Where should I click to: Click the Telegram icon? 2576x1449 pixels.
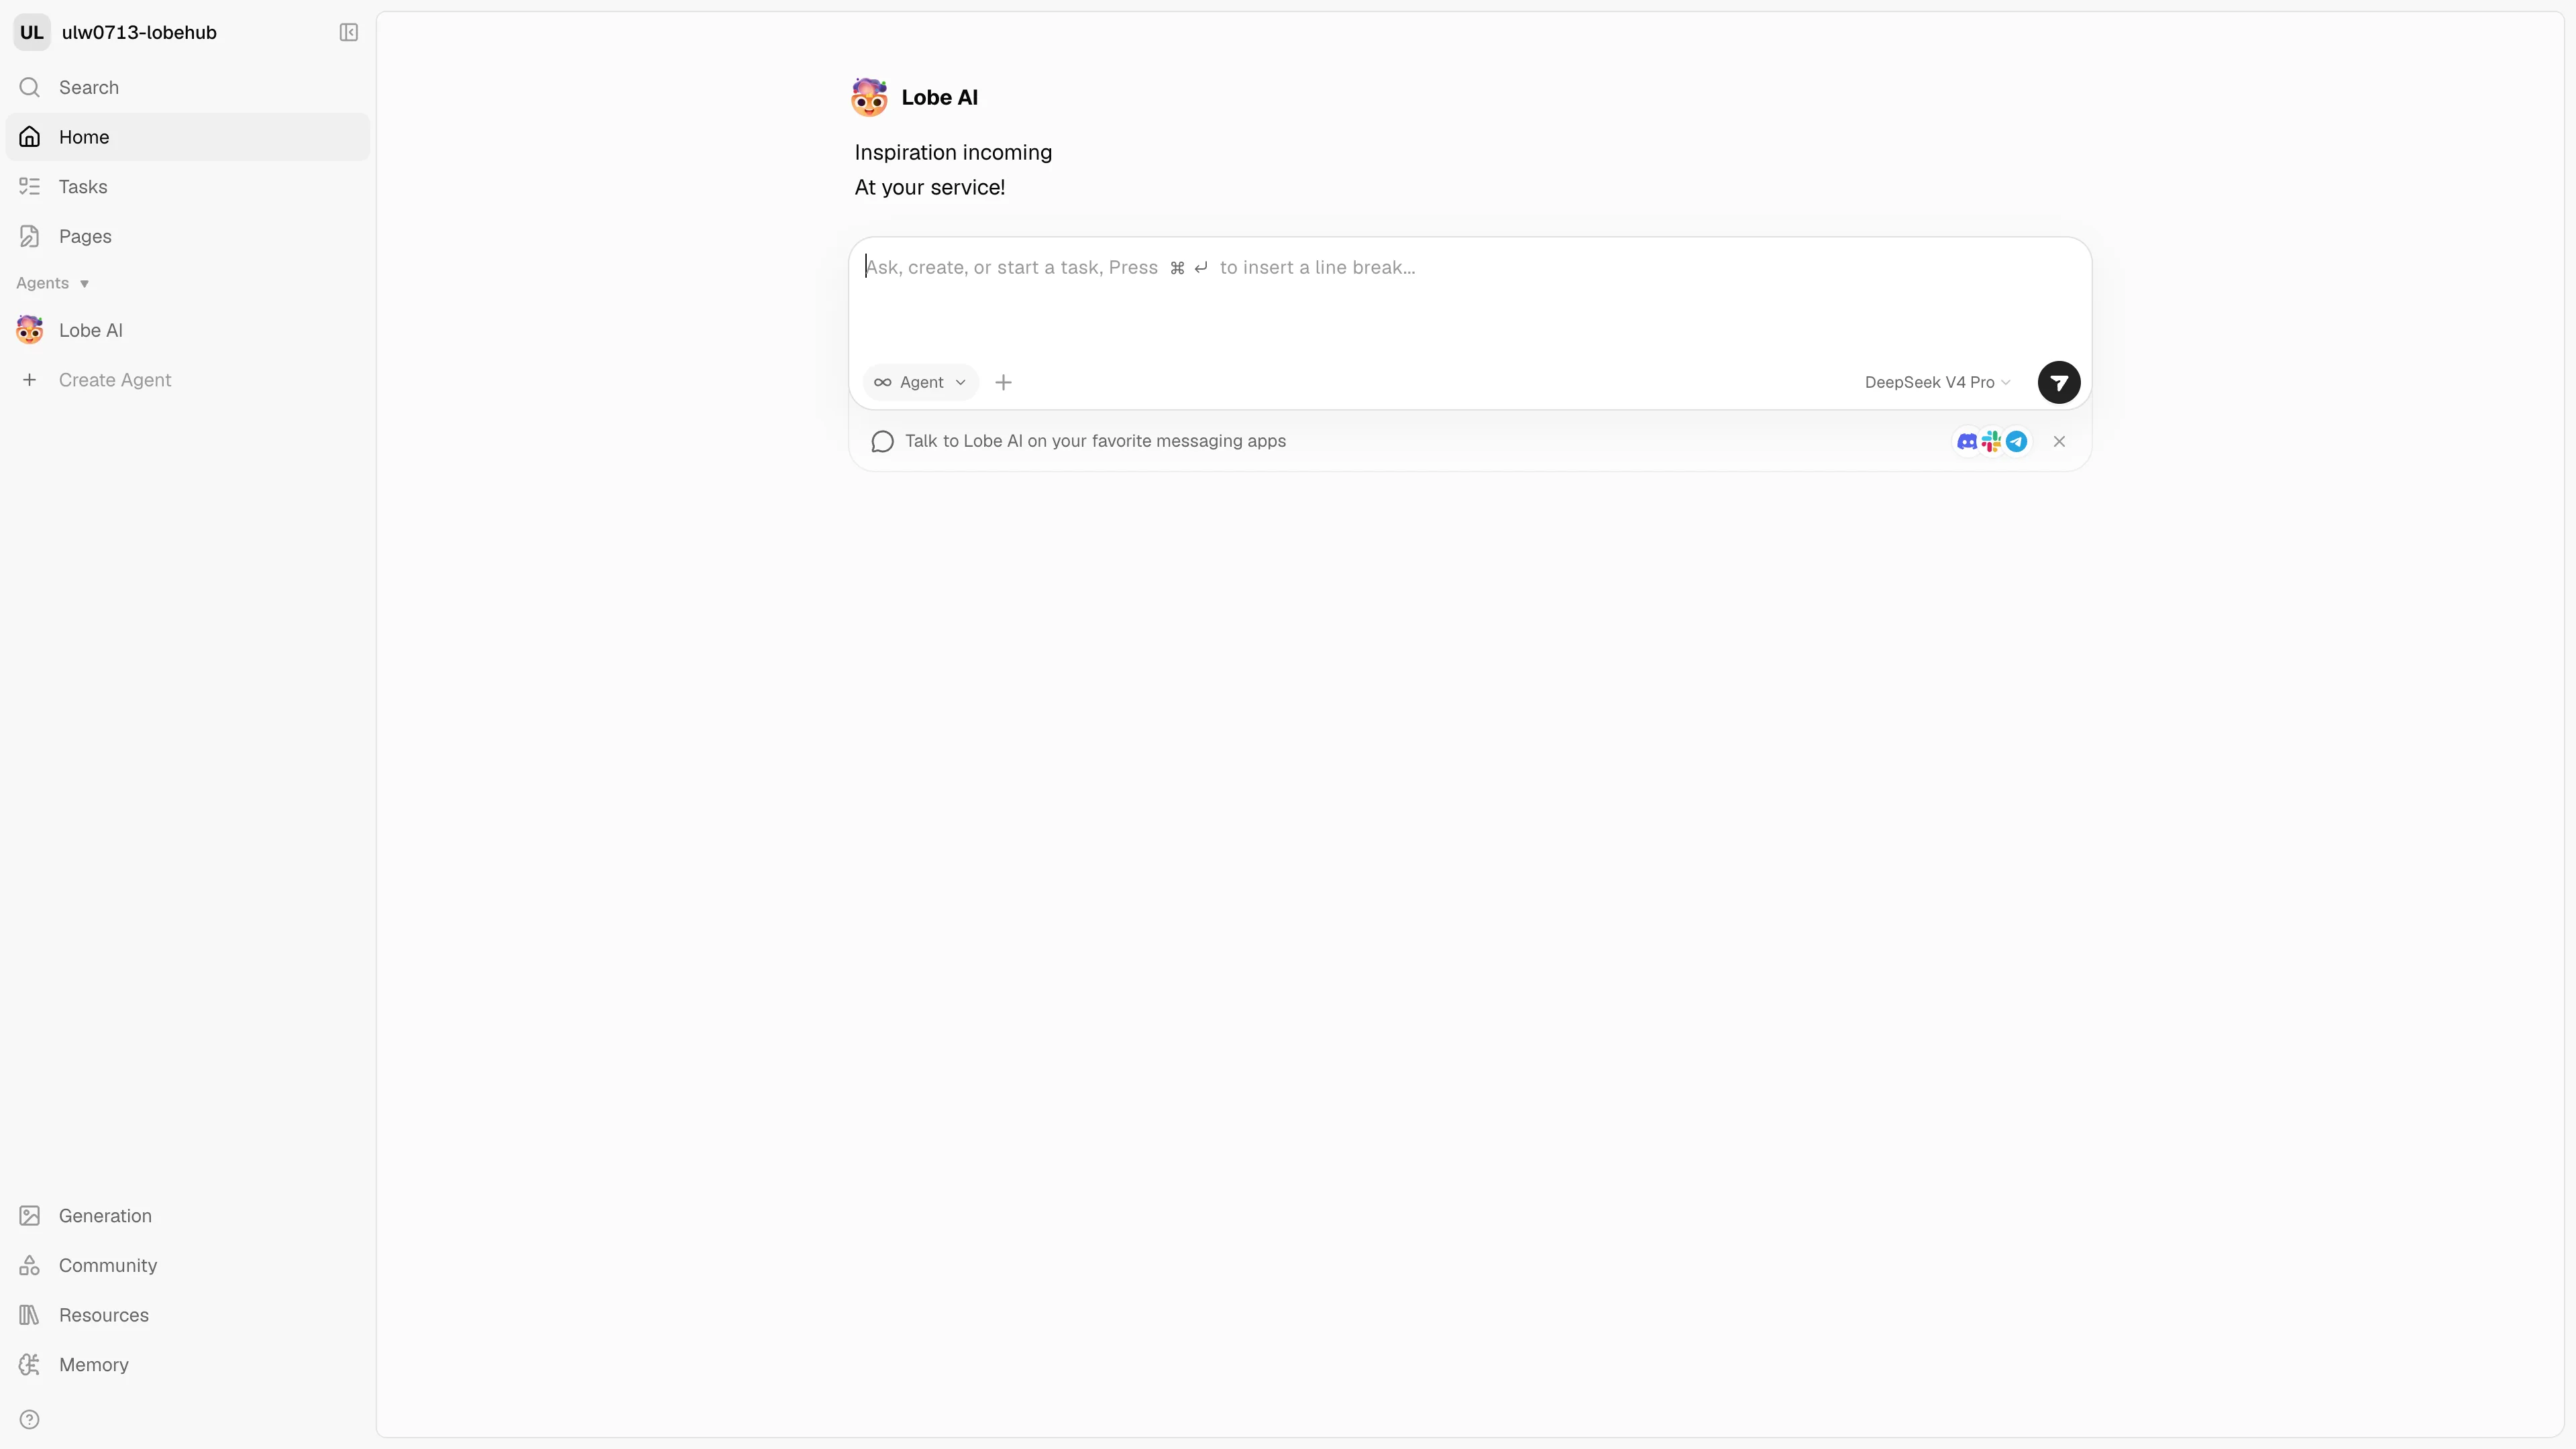point(2017,441)
